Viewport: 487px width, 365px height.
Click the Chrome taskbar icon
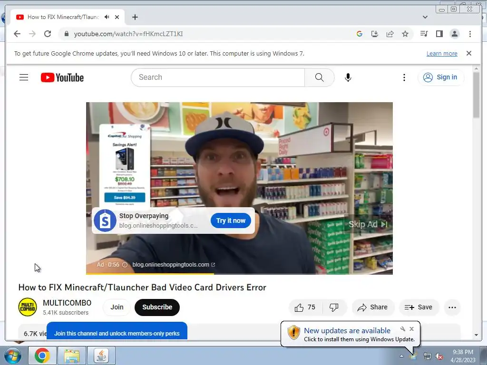tap(42, 355)
